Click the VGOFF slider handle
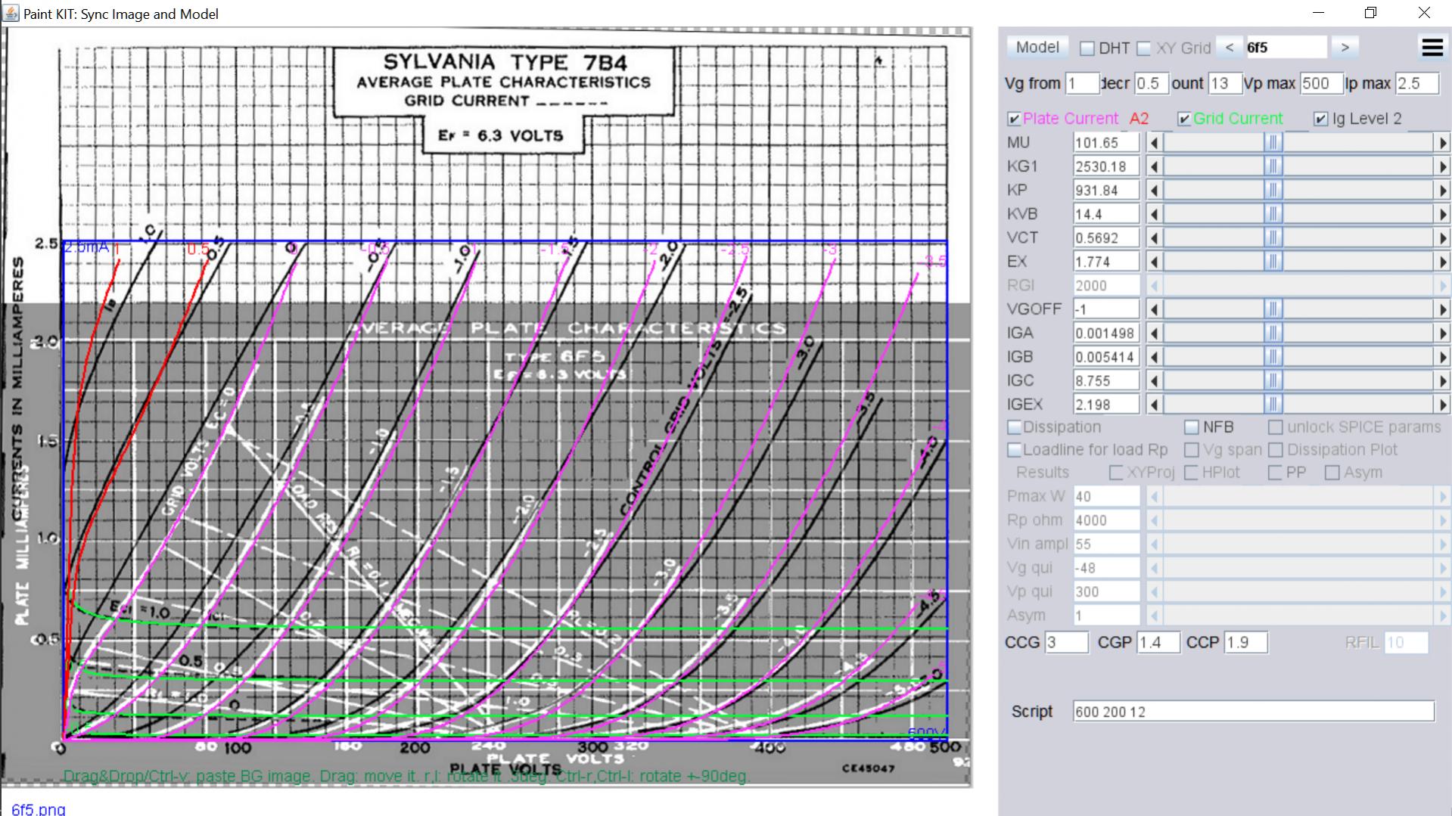This screenshot has height=816, width=1452. [1273, 309]
